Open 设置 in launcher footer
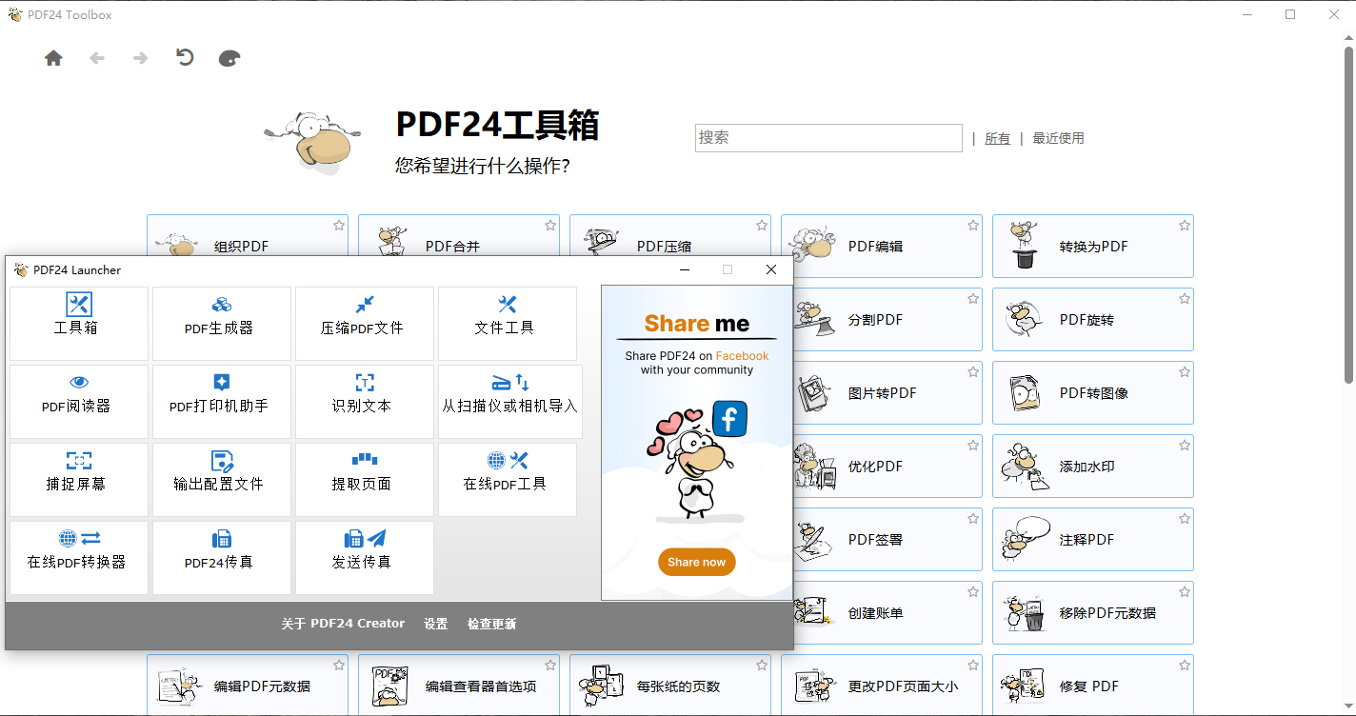Viewport: 1356px width, 716px height. (436, 624)
